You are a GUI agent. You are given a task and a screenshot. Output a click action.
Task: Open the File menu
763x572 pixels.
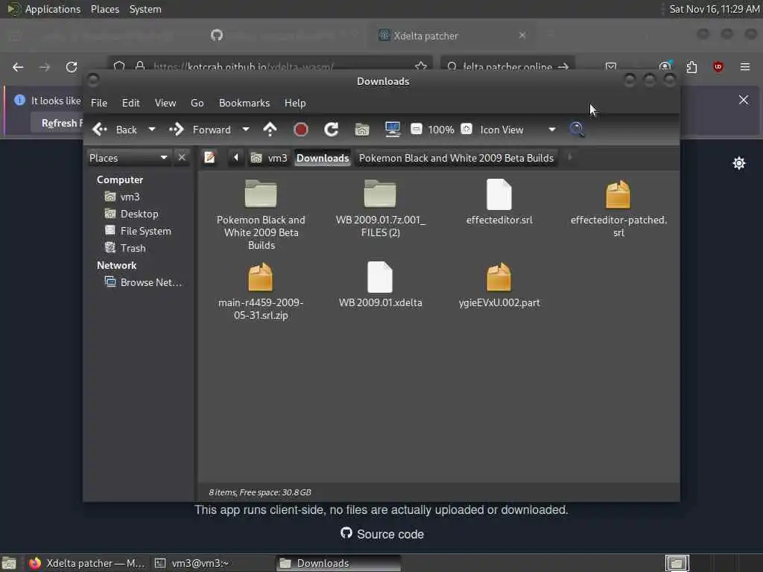pyautogui.click(x=99, y=103)
